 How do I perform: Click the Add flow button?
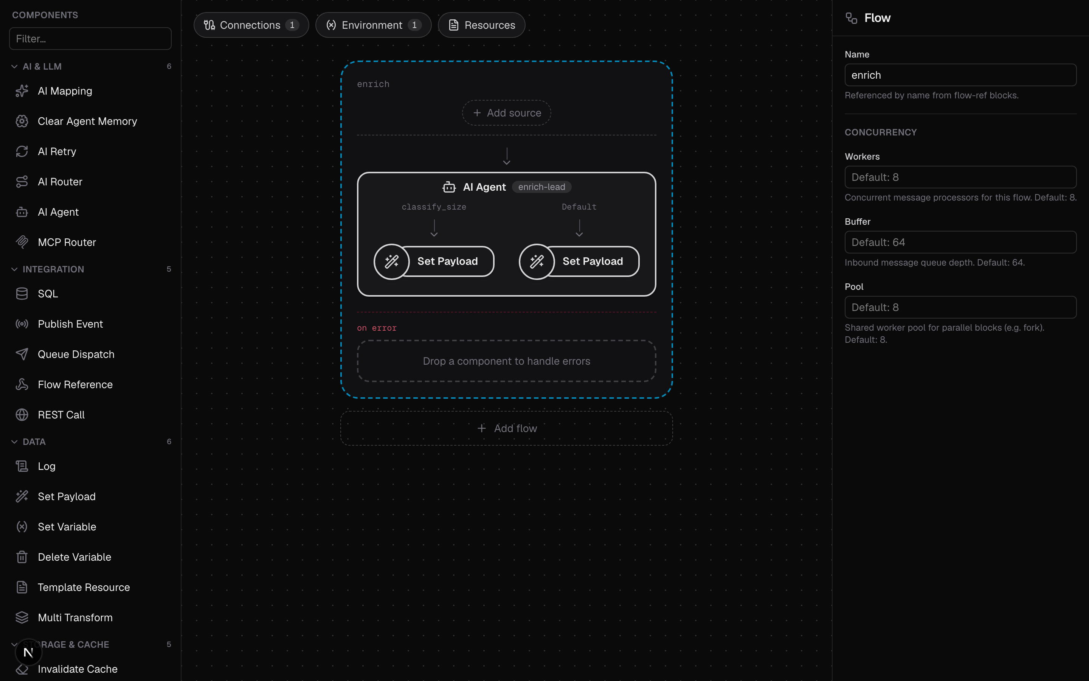(506, 428)
